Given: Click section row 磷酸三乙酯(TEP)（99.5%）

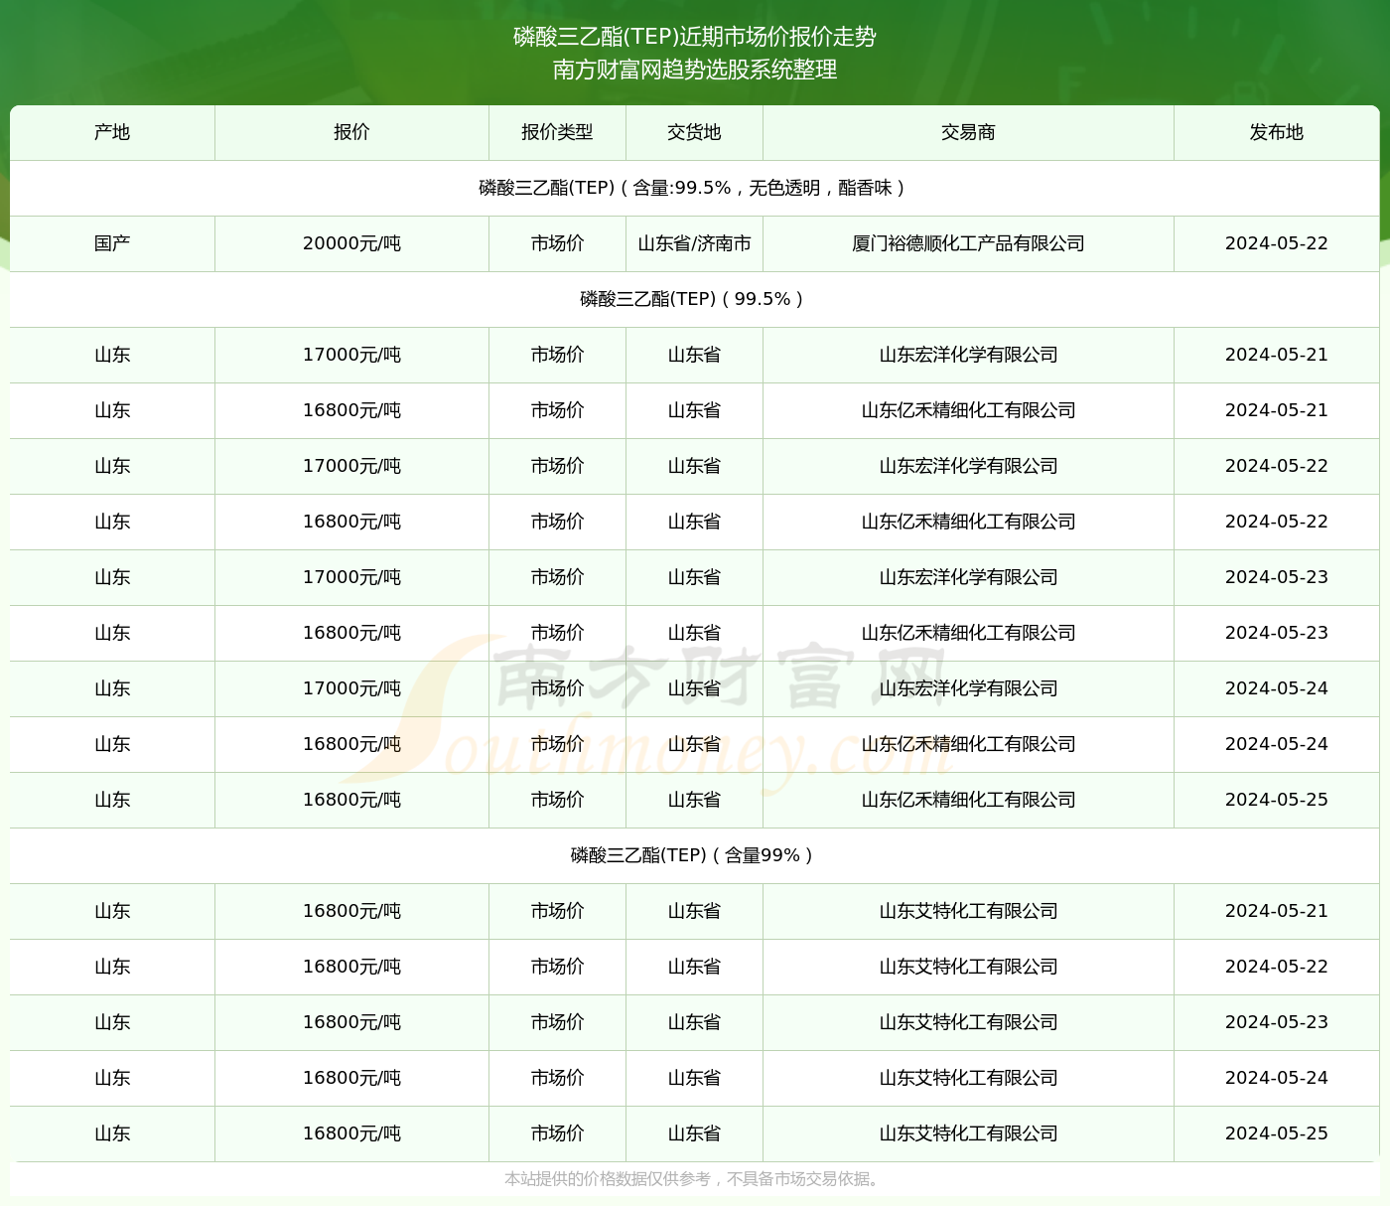Looking at the screenshot, I should click(x=694, y=299).
